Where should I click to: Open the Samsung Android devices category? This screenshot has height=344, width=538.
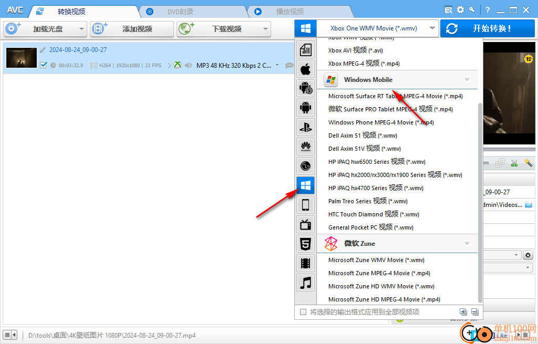(305, 88)
